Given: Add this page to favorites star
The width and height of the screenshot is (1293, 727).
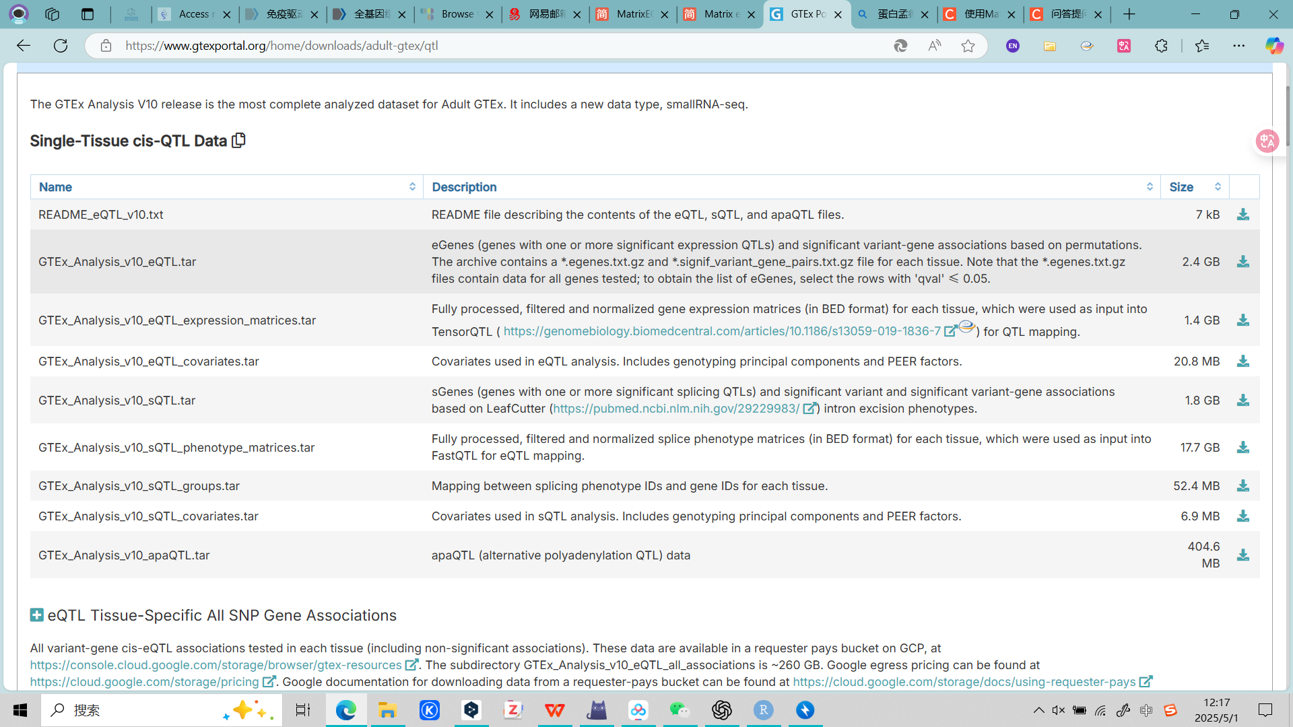Looking at the screenshot, I should (968, 46).
